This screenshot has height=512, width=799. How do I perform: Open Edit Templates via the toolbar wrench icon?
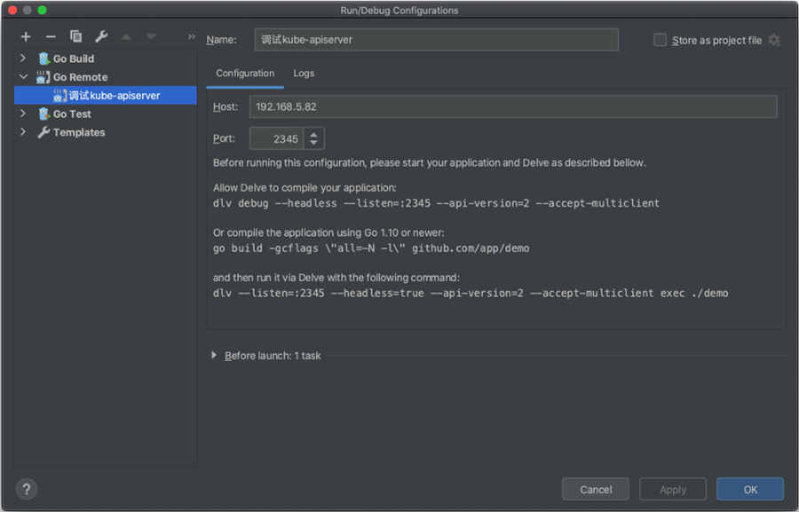[x=101, y=36]
